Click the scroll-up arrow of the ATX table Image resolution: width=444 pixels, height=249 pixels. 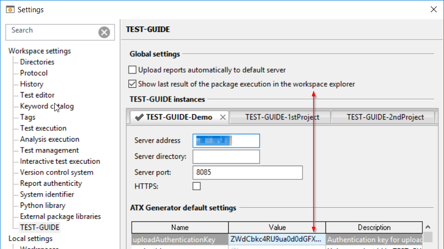tap(428, 227)
